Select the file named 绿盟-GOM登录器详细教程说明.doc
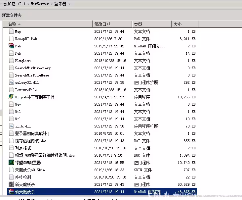 (45, 155)
